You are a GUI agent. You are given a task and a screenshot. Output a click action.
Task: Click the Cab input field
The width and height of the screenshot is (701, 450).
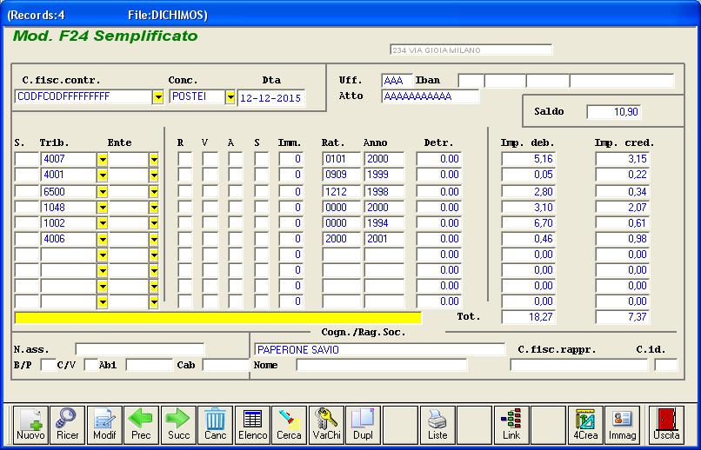click(x=226, y=365)
